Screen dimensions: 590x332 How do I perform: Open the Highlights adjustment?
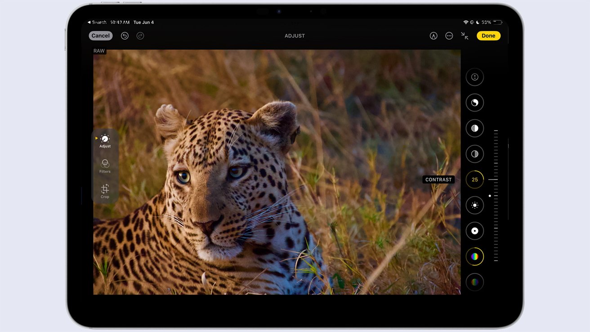[474, 153]
